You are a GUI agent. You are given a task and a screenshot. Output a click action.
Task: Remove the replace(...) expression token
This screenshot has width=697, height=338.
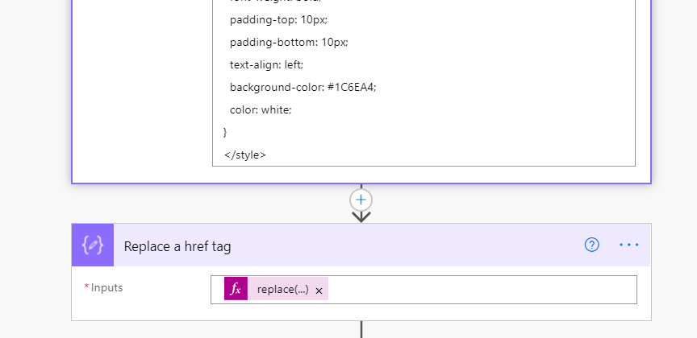(319, 291)
